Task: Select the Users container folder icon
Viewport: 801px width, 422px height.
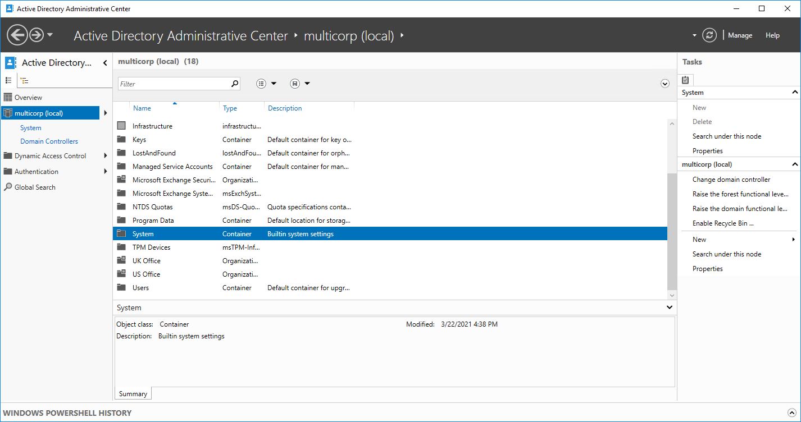Action: tap(121, 287)
